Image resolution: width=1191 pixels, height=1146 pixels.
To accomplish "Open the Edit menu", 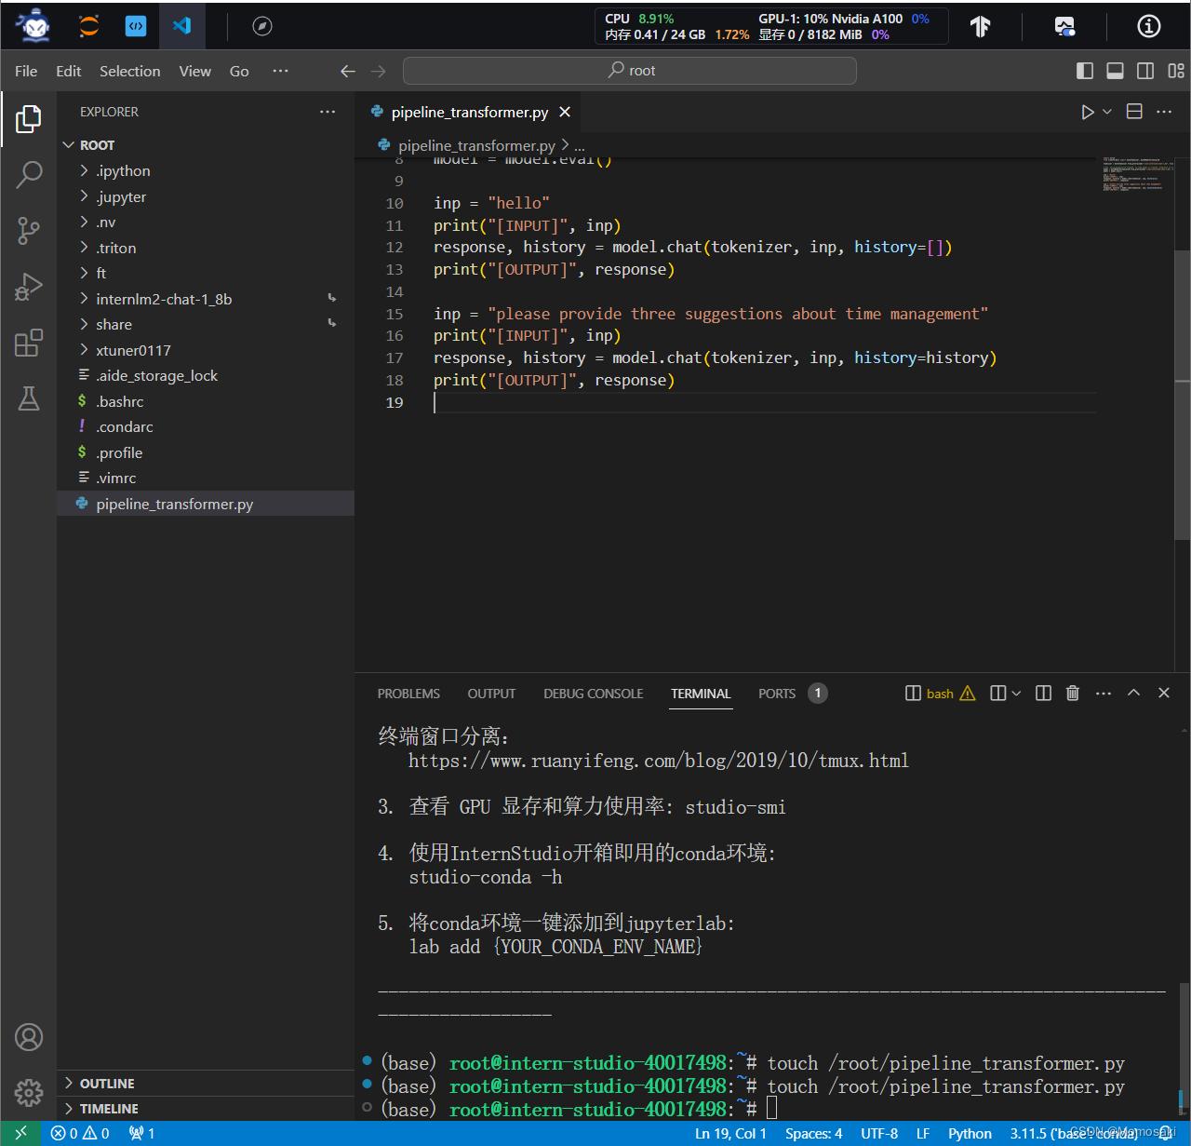I will (x=68, y=71).
